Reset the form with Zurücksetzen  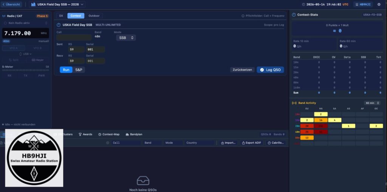[x=242, y=70]
